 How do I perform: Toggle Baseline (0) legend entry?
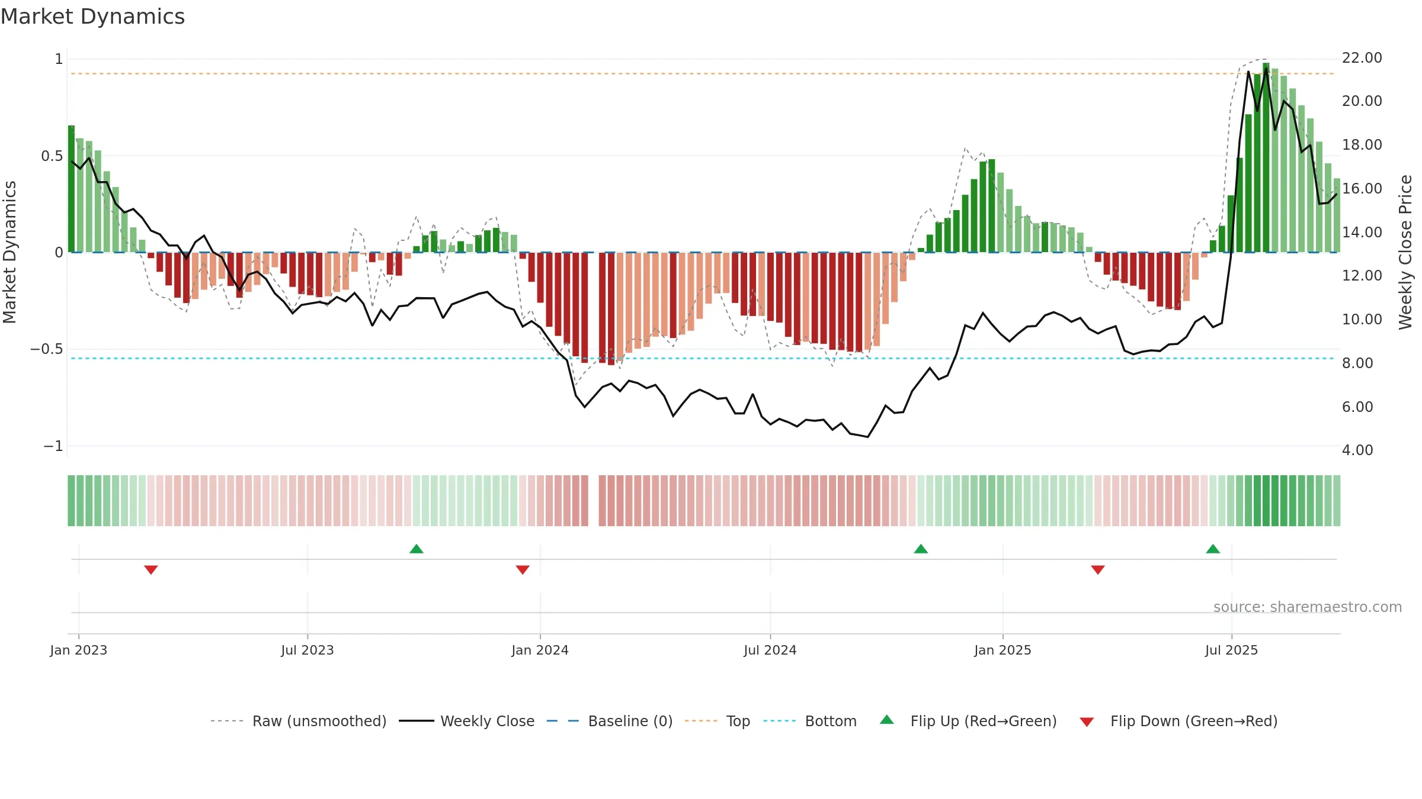coord(610,721)
